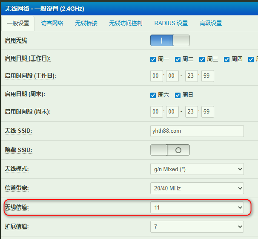Open the RADIUS 设置 tab
This screenshot has width=258, height=239.
click(x=171, y=23)
